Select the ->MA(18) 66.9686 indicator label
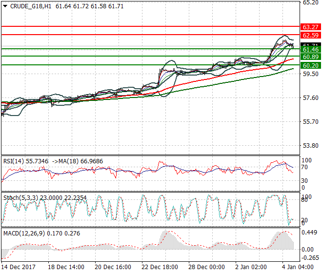 point(78,161)
